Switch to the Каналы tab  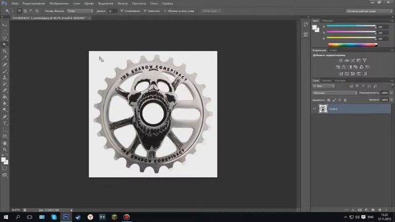point(326,81)
